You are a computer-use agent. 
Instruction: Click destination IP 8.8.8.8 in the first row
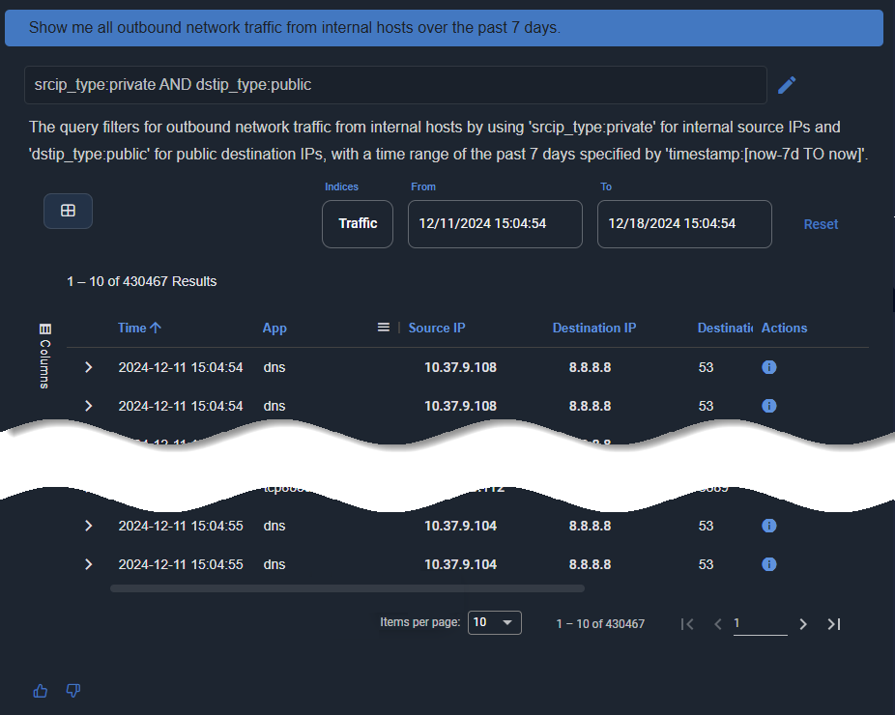tap(590, 367)
